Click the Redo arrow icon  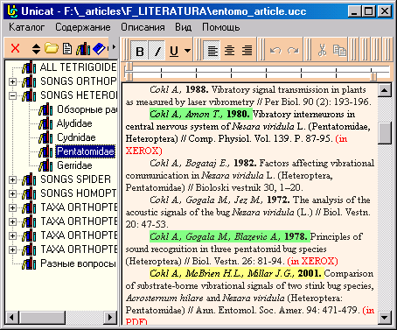click(293, 51)
